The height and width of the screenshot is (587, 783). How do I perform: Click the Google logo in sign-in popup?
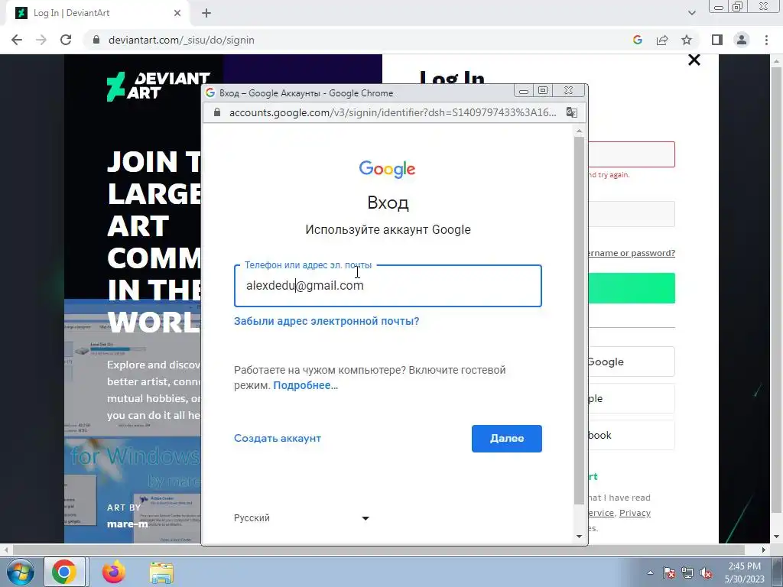tap(387, 169)
